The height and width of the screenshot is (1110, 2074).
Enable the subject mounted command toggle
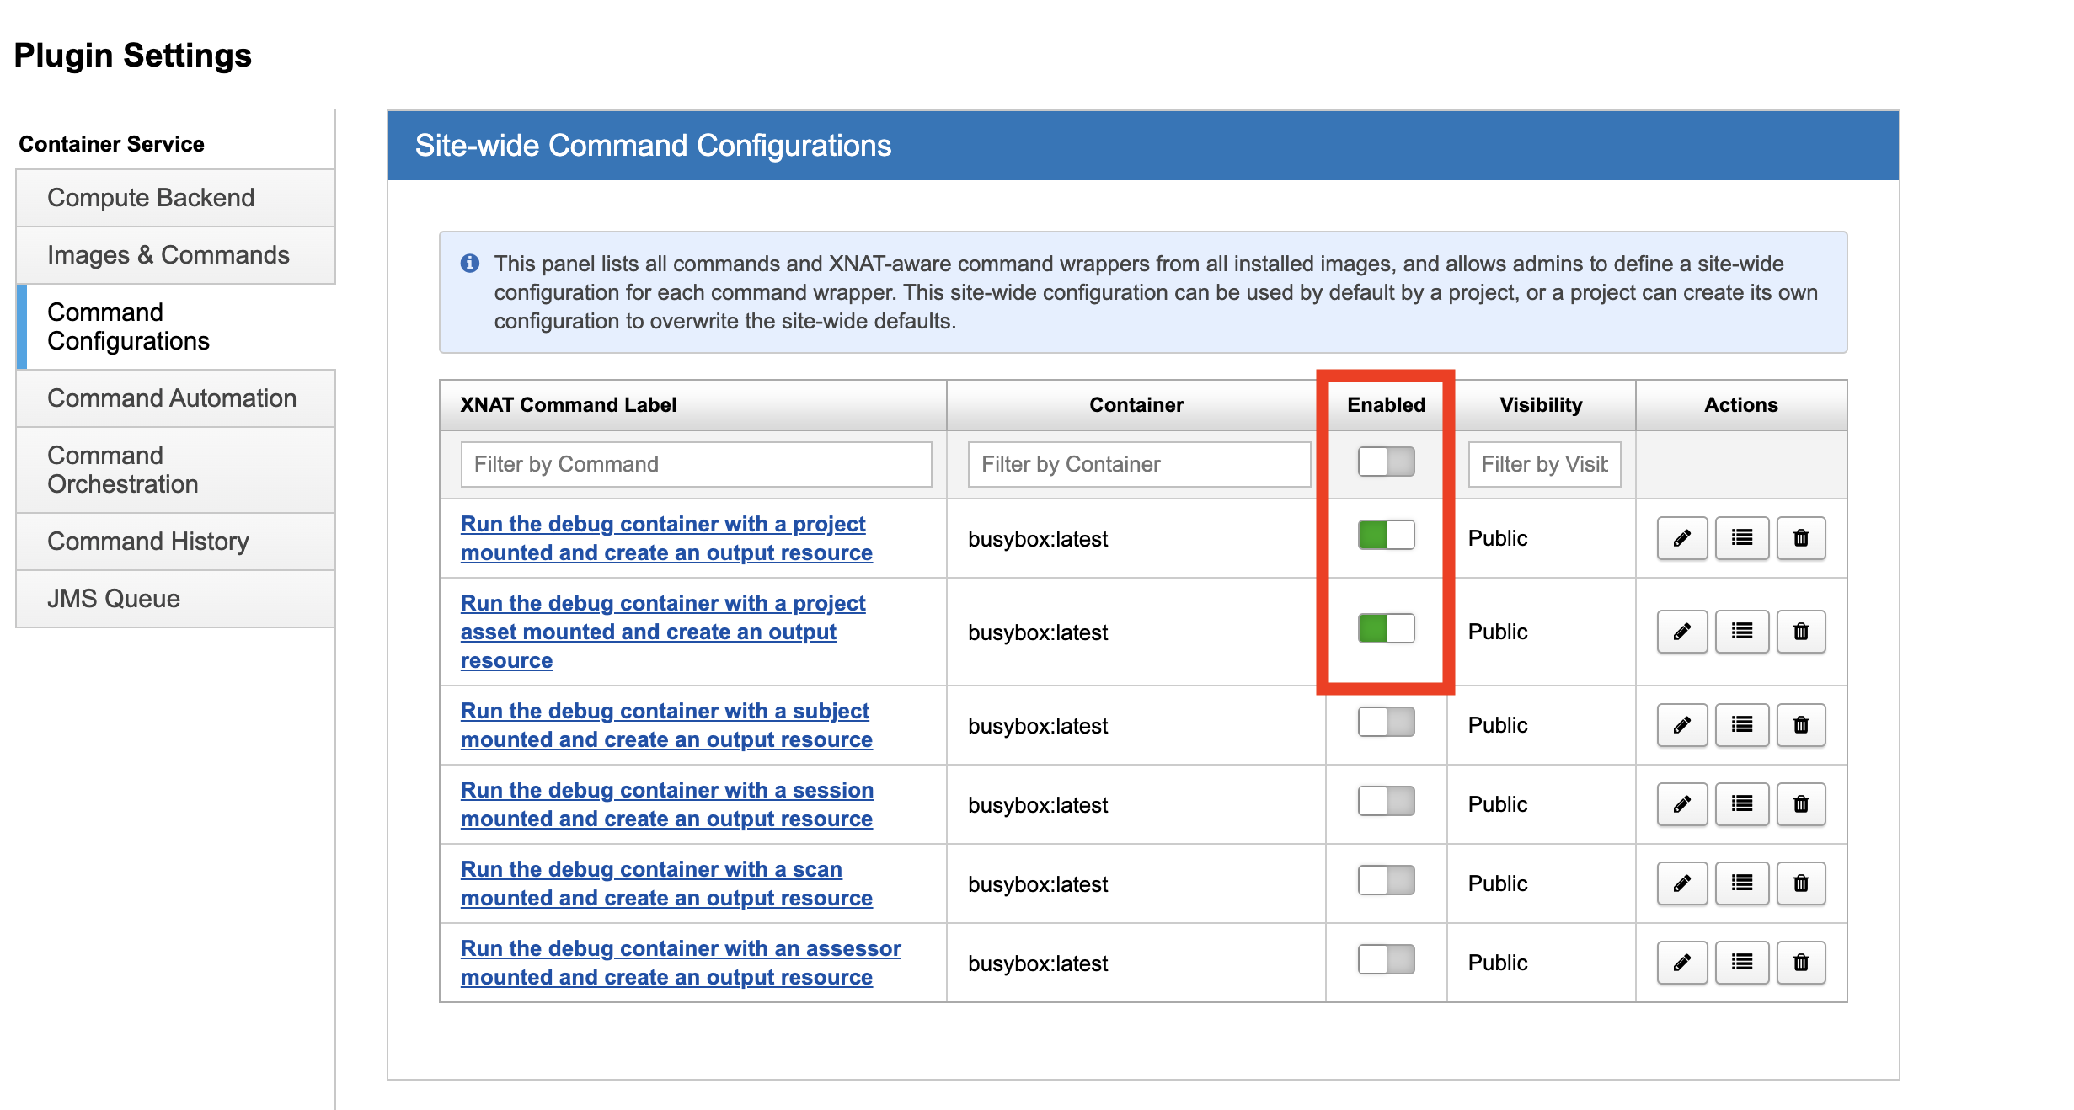pyautogui.click(x=1386, y=723)
